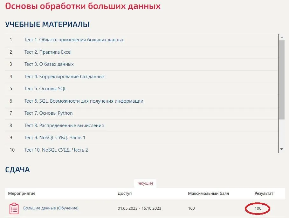The height and width of the screenshot is (218, 289).
Task: Open Тест 4. Корректирование баз данных
Action: click(65, 77)
